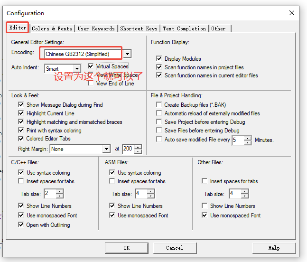307x262 pixels.
Task: Enable C/C++ Insert spaces for tabs
Action: (21, 181)
